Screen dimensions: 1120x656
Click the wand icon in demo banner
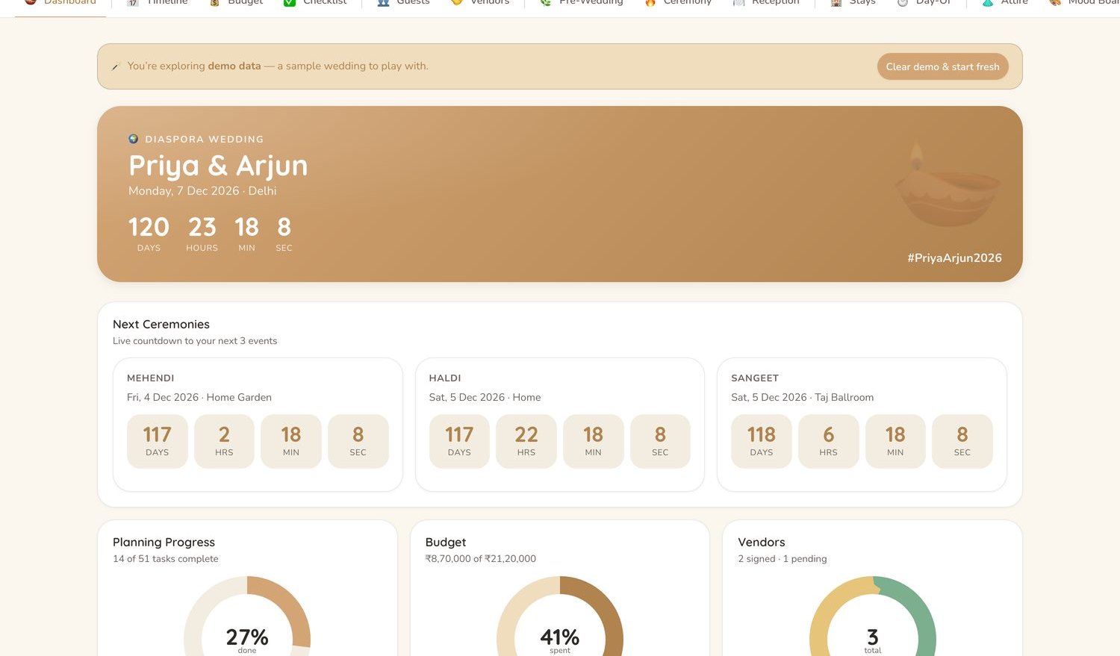(x=116, y=66)
